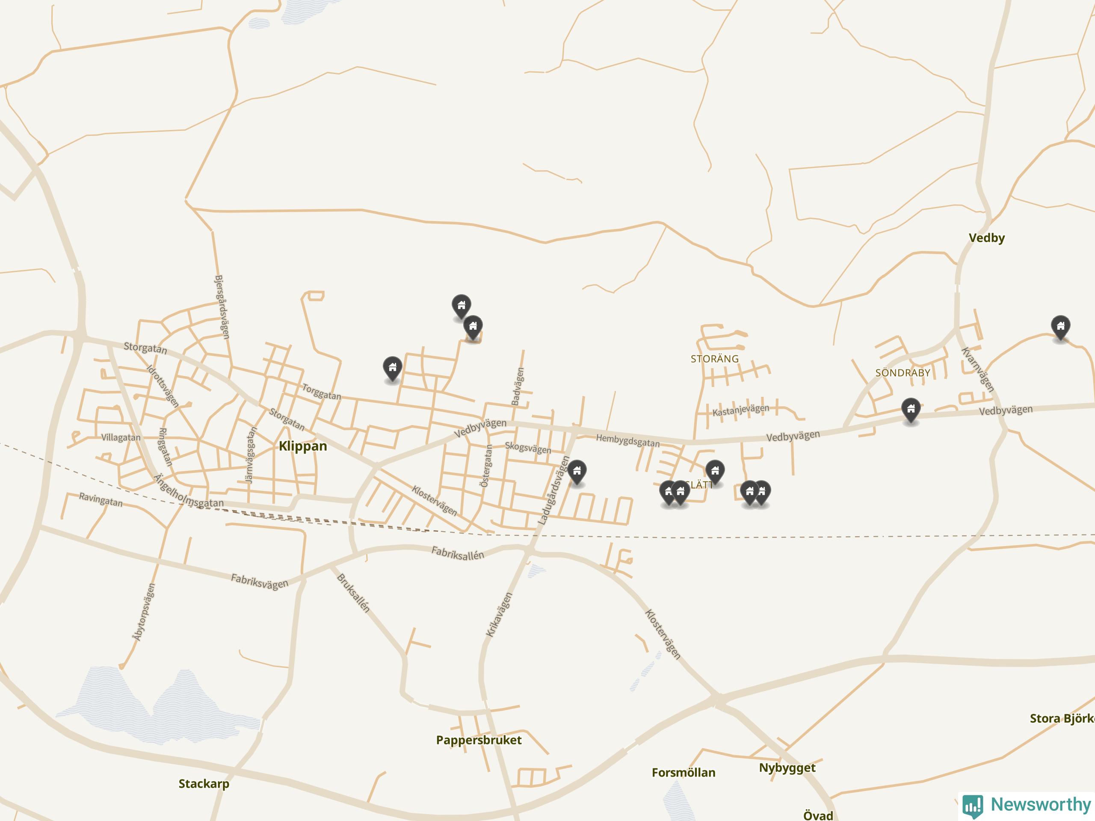The width and height of the screenshot is (1095, 821).
Task: Click the Klippan town label
Action: [x=303, y=446]
